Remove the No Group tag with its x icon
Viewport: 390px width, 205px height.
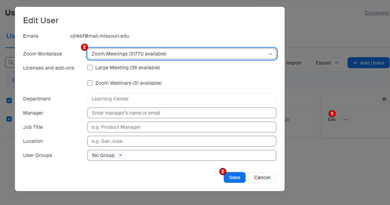120,155
